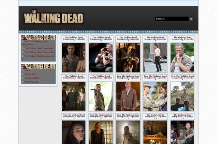Open temporada 3 episodio 5 title

[128, 39]
